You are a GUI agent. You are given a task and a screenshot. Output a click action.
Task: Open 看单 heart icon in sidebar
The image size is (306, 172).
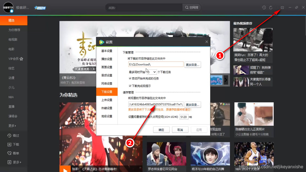9,153
